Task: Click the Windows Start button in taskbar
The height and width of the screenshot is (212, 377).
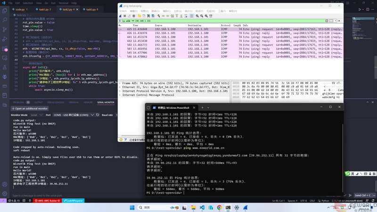Action: coord(131,207)
